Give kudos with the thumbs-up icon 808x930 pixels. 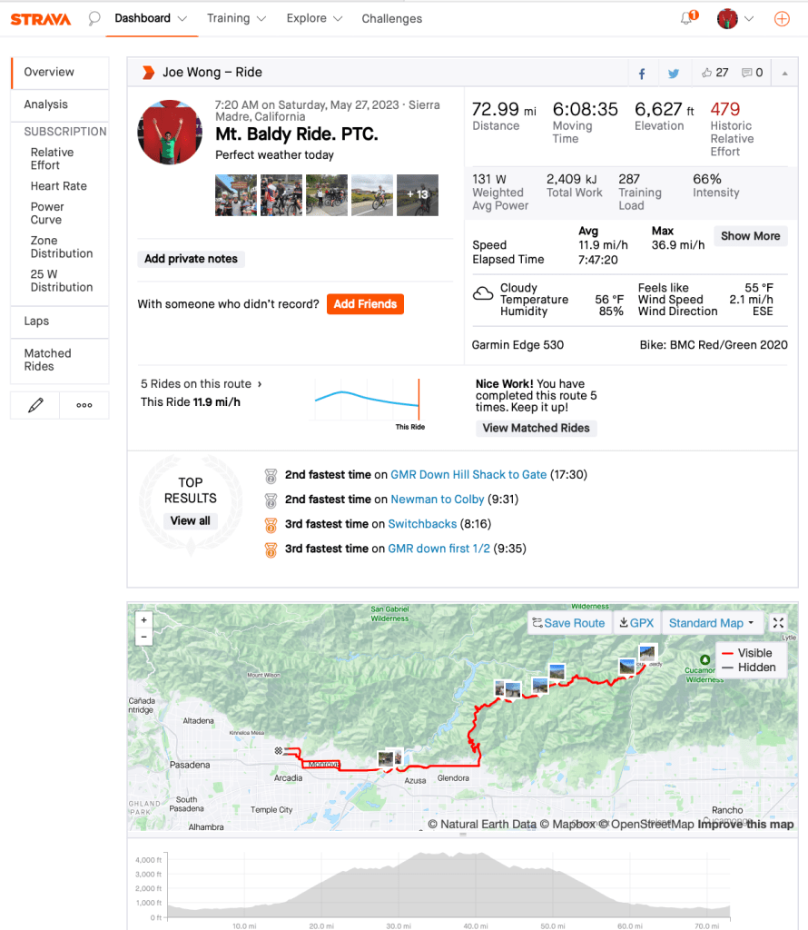707,73
